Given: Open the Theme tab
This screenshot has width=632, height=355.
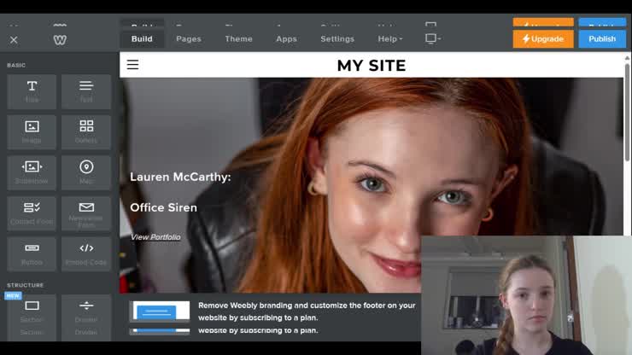Looking at the screenshot, I should 238,39.
